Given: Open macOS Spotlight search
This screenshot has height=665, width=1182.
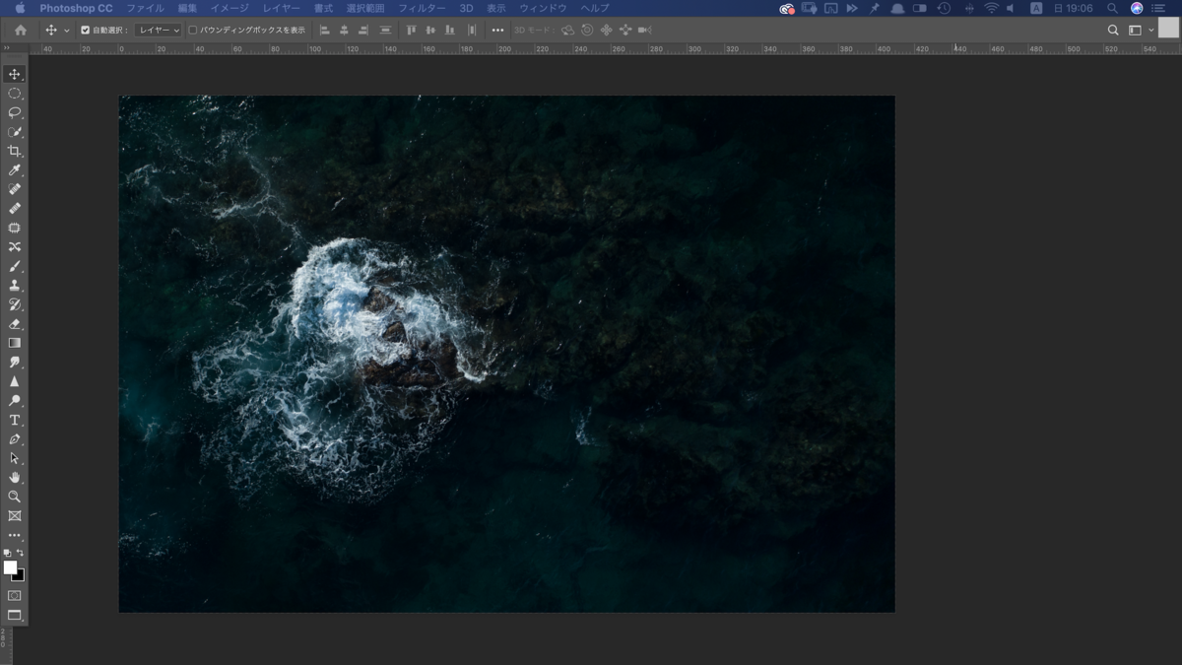Looking at the screenshot, I should click(1112, 8).
